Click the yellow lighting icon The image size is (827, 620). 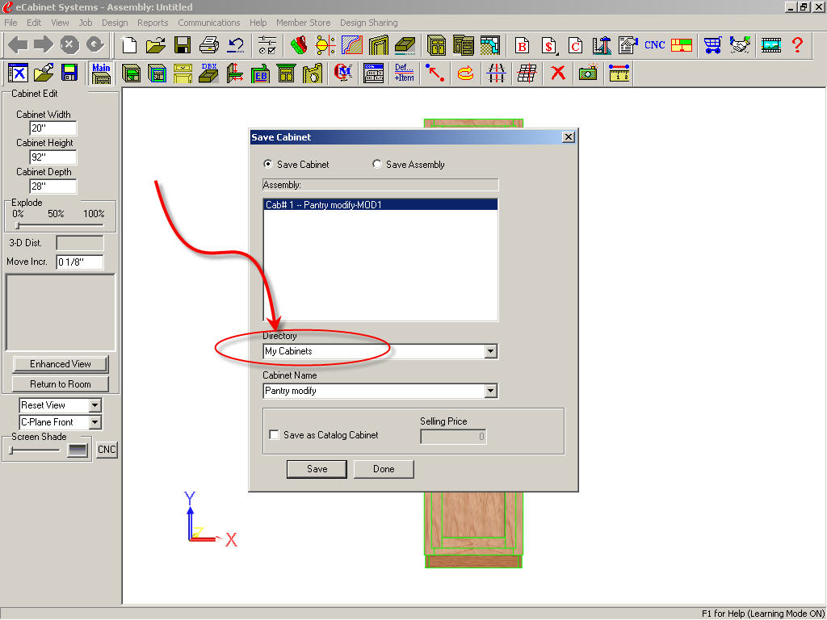click(325, 45)
